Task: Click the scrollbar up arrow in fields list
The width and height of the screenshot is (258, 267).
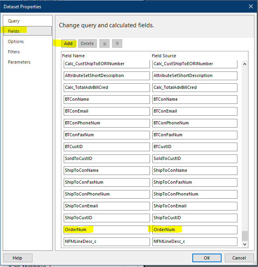Action: point(245,64)
